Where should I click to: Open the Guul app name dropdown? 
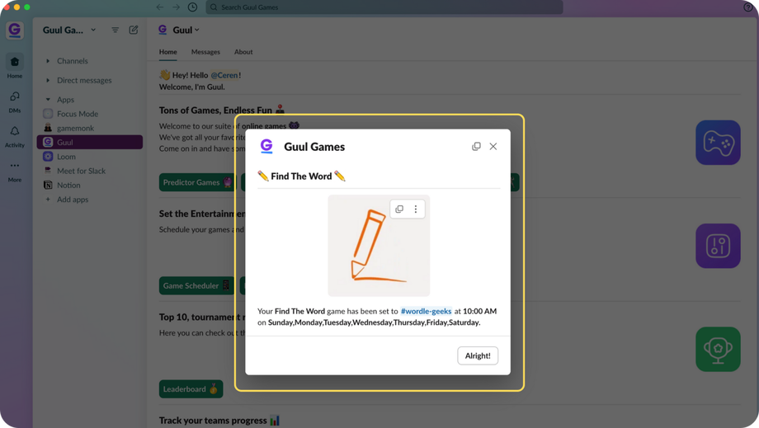coord(186,30)
